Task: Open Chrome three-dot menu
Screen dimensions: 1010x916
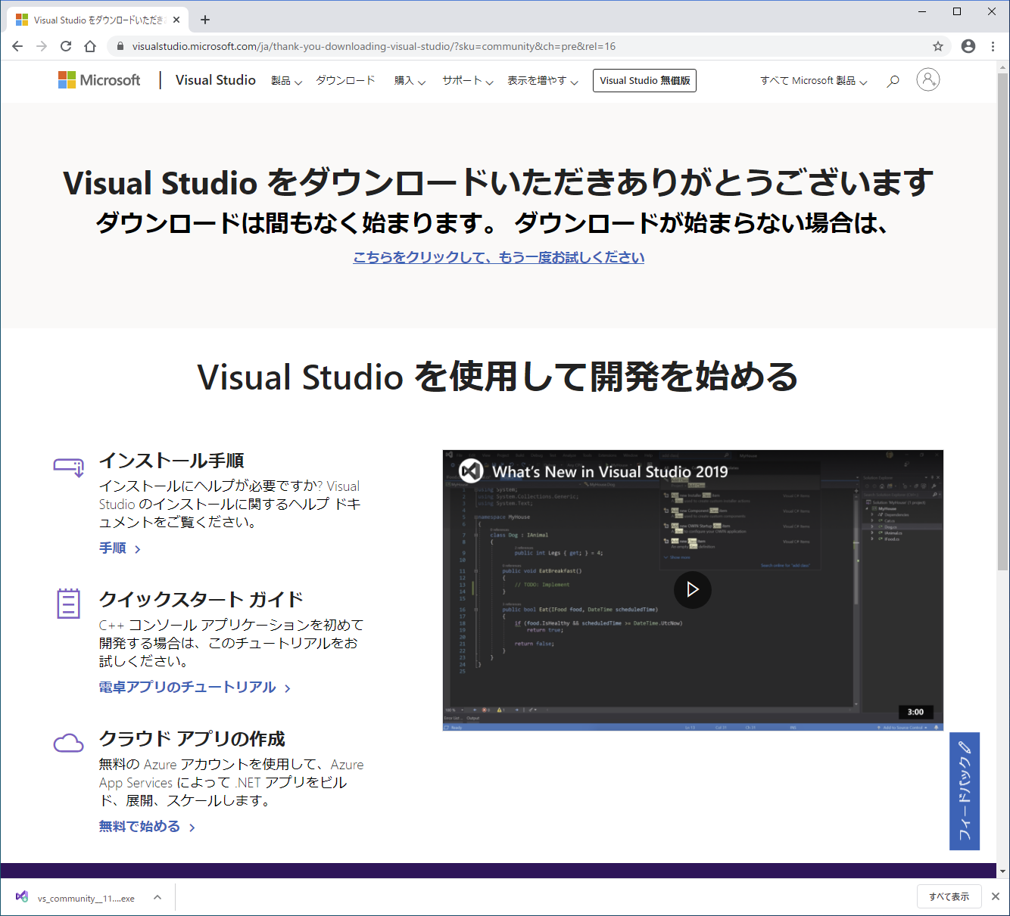Action: [993, 46]
